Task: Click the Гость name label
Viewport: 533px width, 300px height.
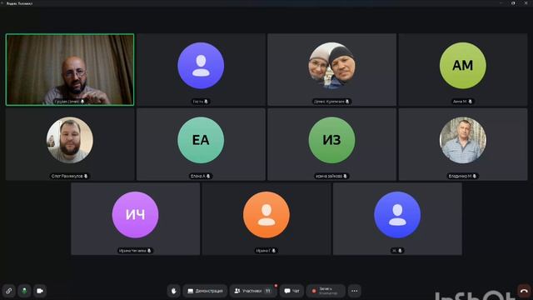Action: point(201,102)
